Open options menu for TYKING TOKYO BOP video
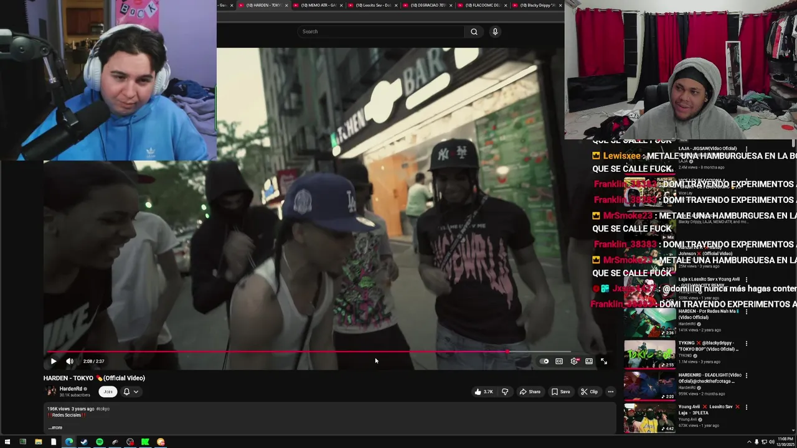 (746, 343)
